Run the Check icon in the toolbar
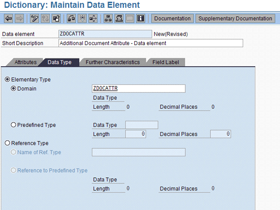This screenshot has height=210, width=280. click(x=71, y=19)
